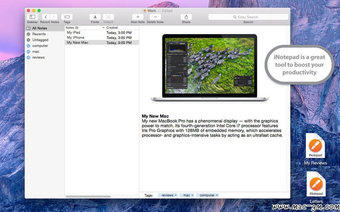This screenshot has width=340, height=212.
Task: Create a New Note
Action: (x=138, y=17)
